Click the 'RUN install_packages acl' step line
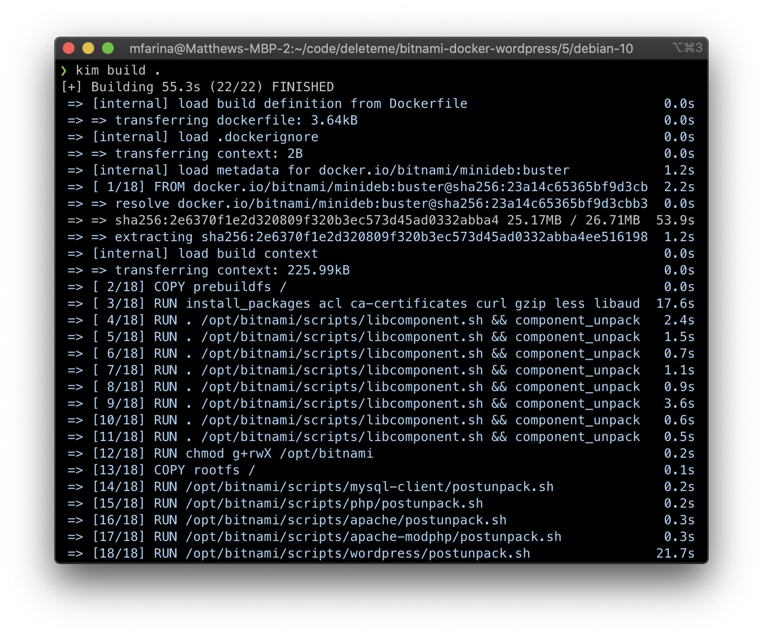Image resolution: width=763 pixels, height=636 pixels. coord(366,304)
